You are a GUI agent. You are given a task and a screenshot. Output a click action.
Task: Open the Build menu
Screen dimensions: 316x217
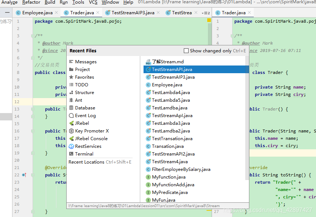point(50,3)
